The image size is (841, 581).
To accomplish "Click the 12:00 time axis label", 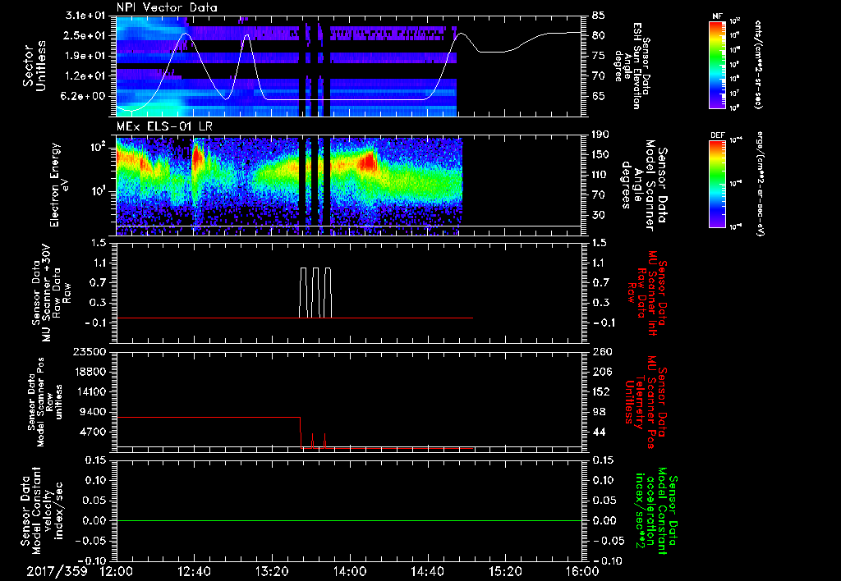I will click(117, 571).
